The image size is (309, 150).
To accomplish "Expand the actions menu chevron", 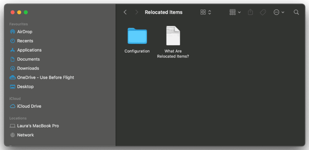I will [283, 12].
